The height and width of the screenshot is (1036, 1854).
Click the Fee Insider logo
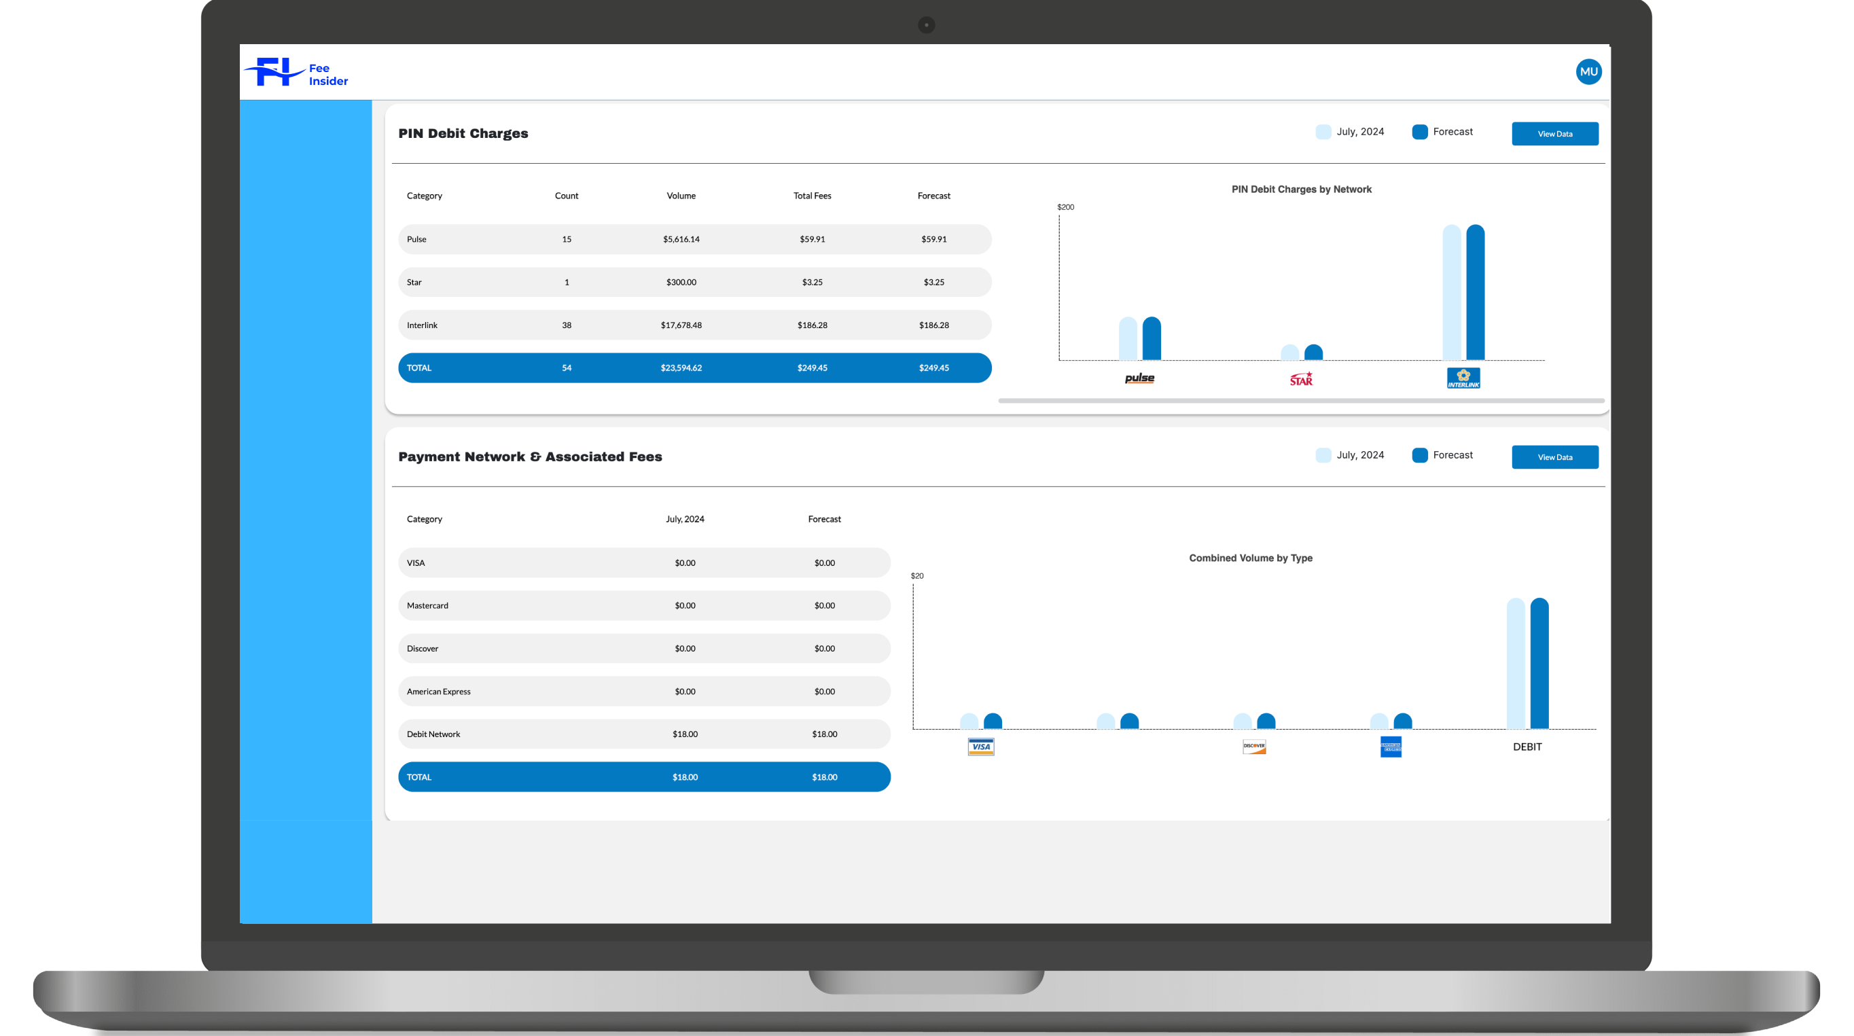pyautogui.click(x=296, y=73)
